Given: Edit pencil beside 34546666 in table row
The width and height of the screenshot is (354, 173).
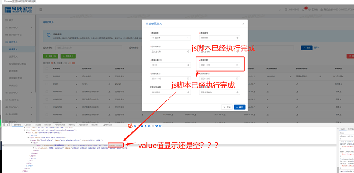Looking at the screenshot, I should [291, 77].
